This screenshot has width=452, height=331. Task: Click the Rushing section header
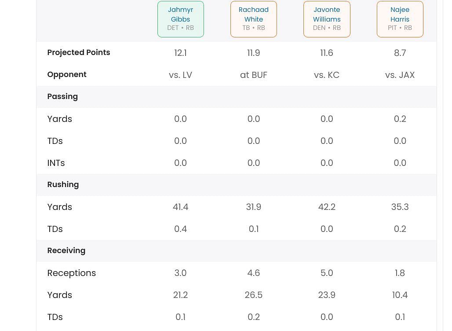(63, 184)
